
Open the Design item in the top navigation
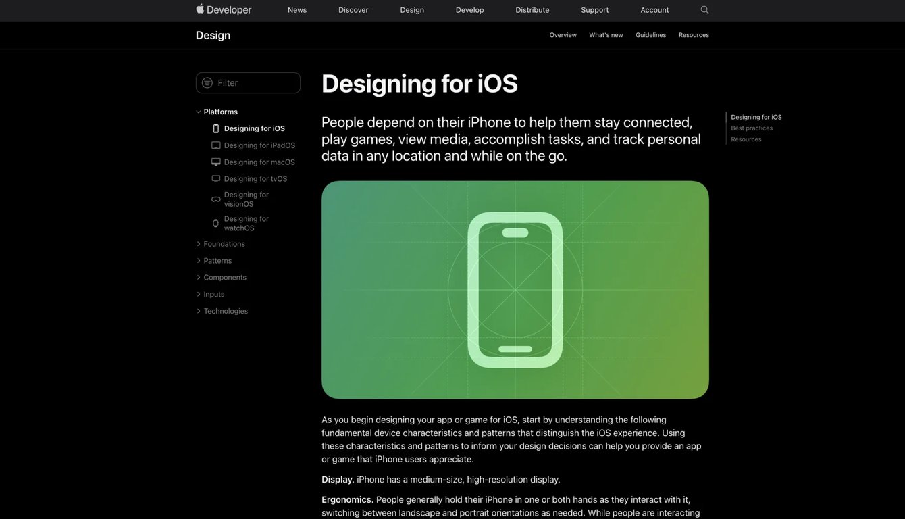412,10
